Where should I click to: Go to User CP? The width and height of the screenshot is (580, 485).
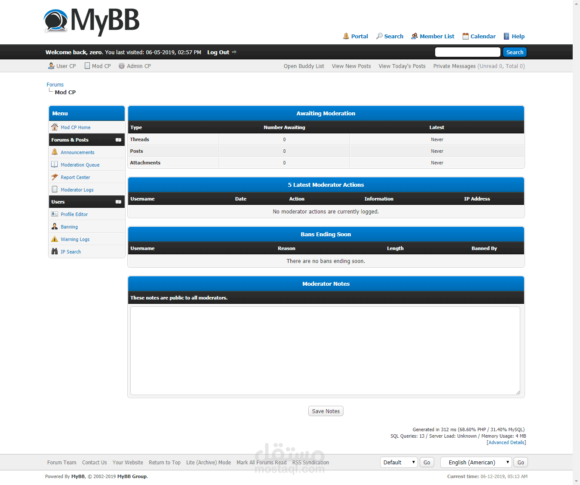point(66,66)
